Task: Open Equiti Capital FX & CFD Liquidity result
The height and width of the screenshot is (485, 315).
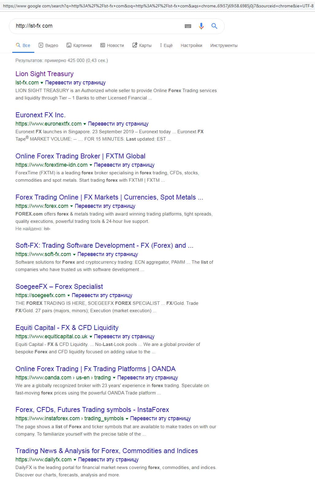Action: pyautogui.click(x=67, y=328)
